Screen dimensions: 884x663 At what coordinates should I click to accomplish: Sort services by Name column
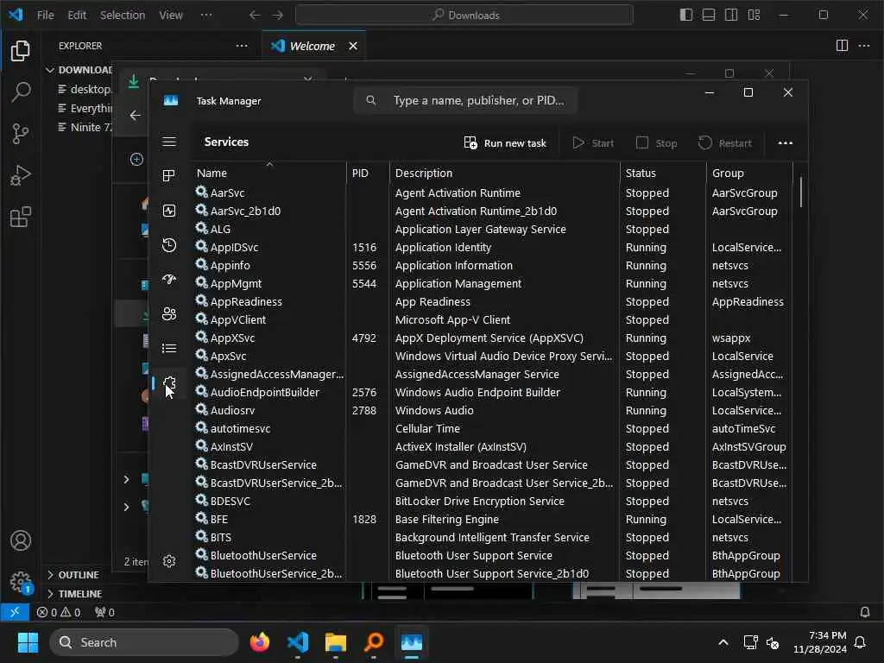pos(269,173)
